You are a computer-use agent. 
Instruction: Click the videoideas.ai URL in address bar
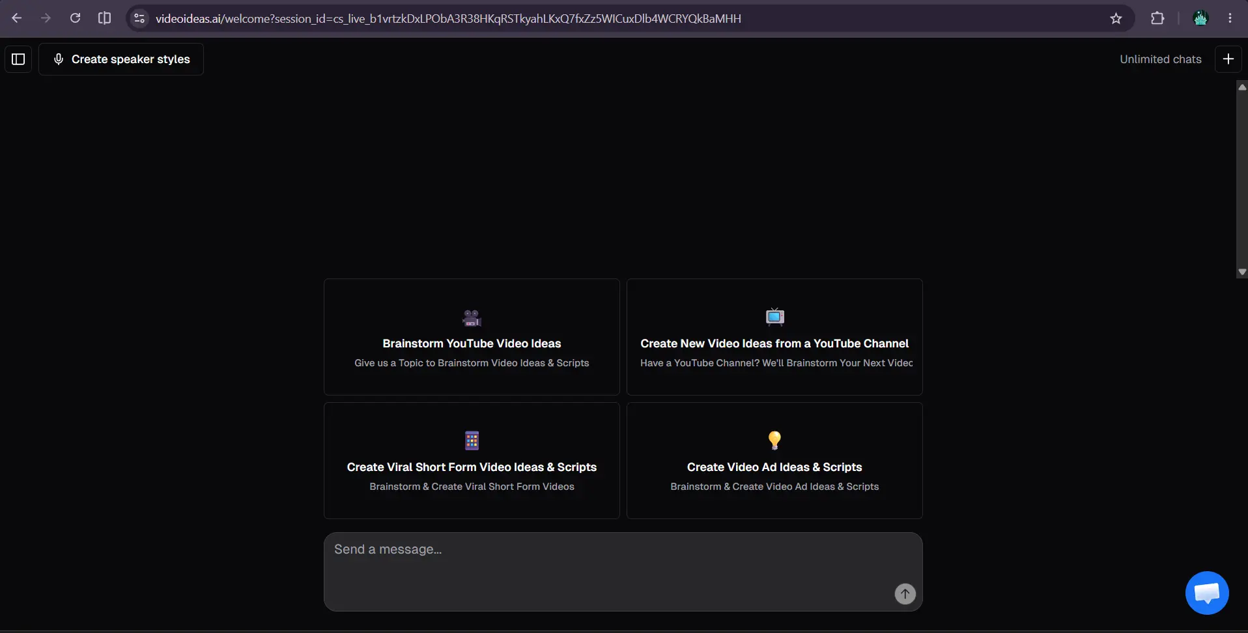pos(448,19)
